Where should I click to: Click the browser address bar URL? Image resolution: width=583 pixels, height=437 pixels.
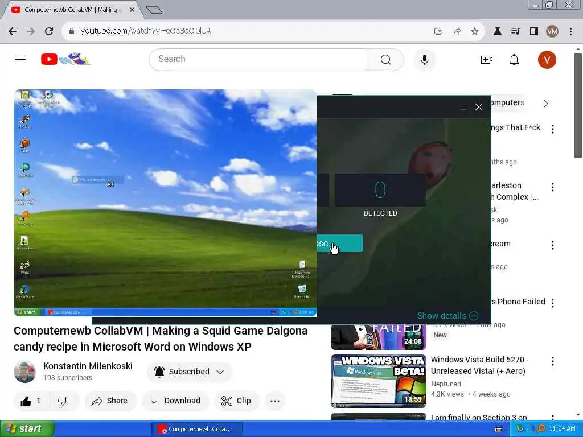point(146,31)
